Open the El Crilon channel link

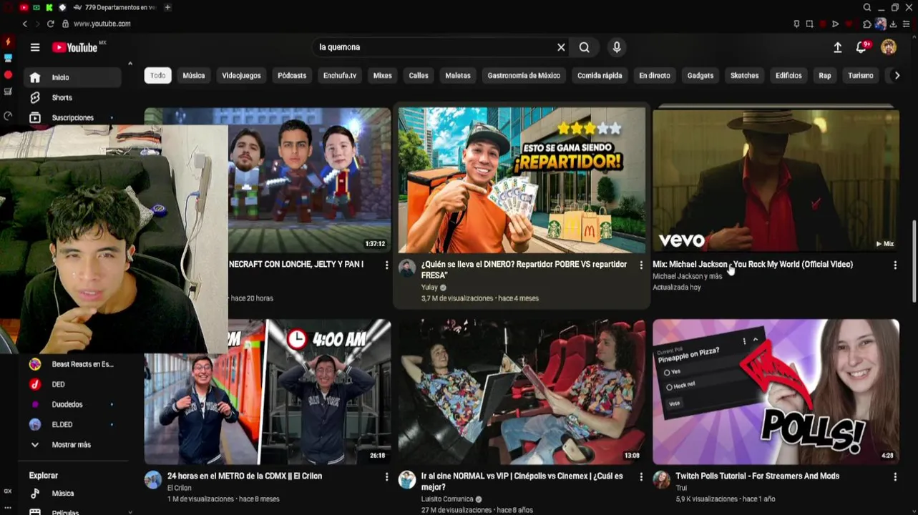point(180,488)
